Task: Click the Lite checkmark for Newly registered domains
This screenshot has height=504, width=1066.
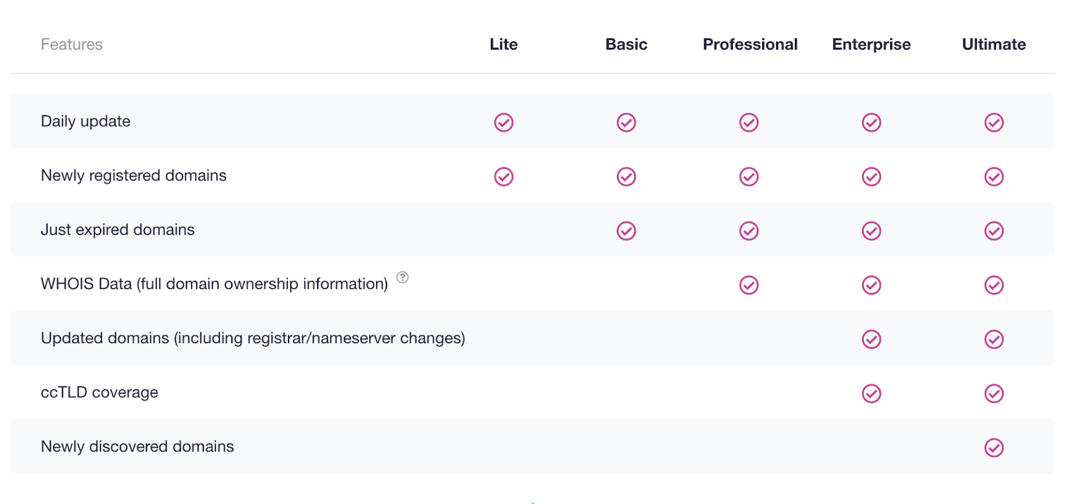Action: [x=504, y=176]
